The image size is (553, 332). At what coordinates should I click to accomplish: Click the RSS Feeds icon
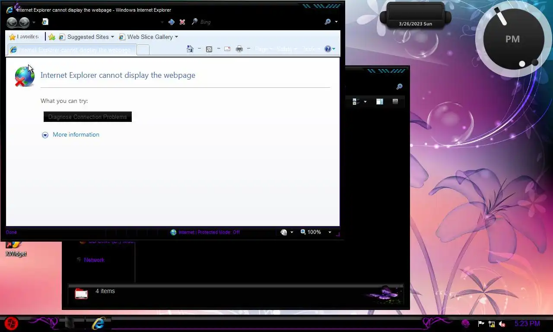(x=209, y=49)
